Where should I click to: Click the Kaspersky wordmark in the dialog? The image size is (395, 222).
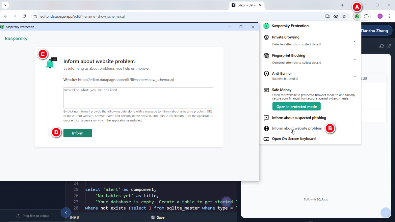(16, 39)
